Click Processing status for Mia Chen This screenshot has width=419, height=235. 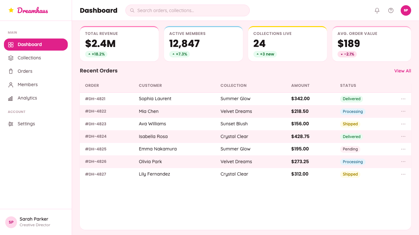tap(353, 112)
